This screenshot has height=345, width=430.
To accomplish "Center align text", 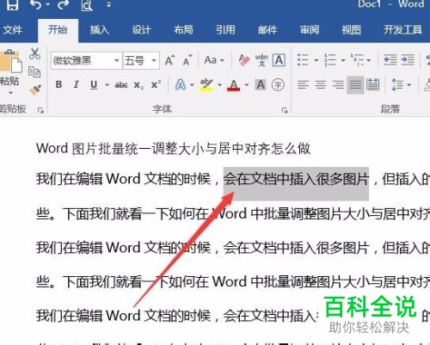I will point(321,84).
